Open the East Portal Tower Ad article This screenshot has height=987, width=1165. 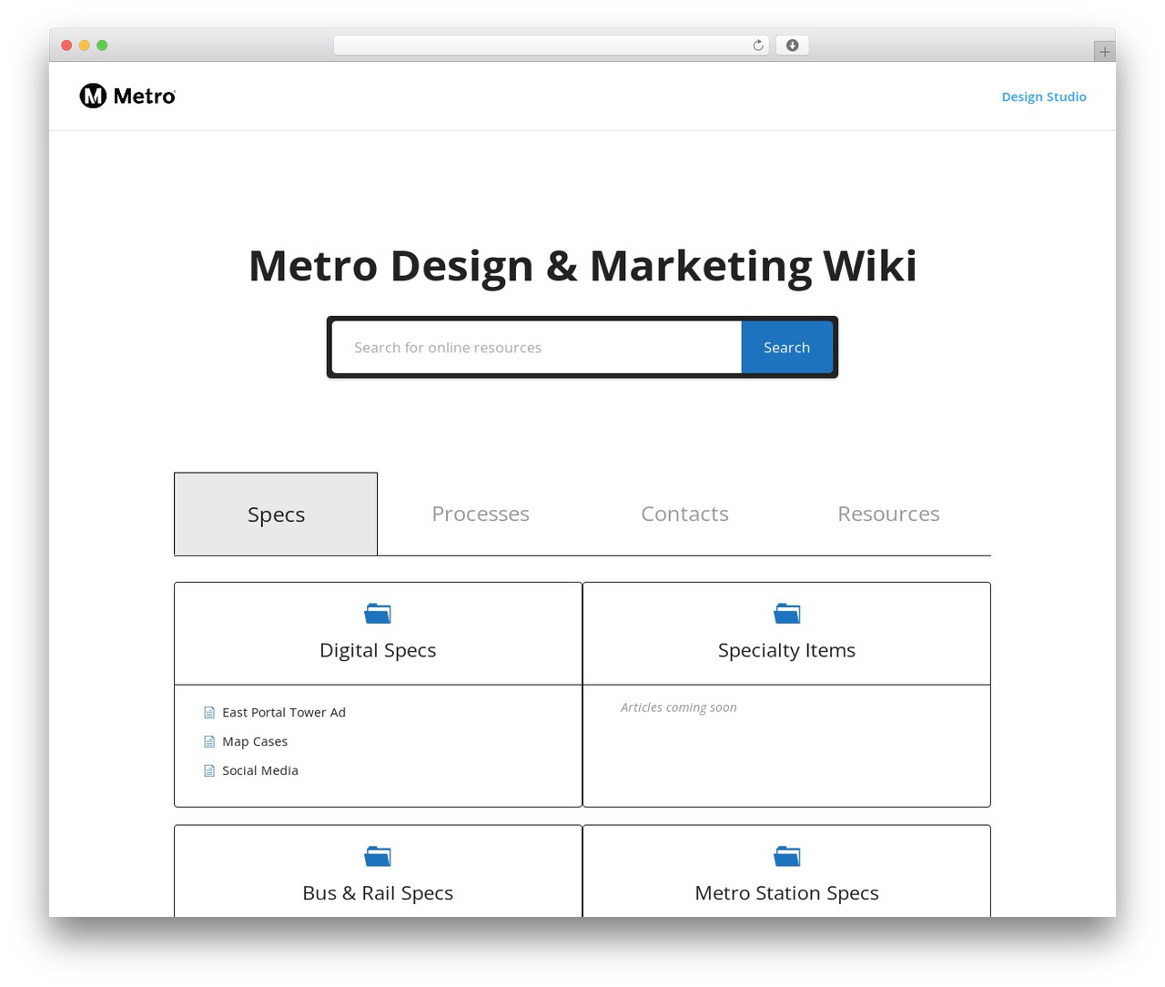(x=284, y=712)
